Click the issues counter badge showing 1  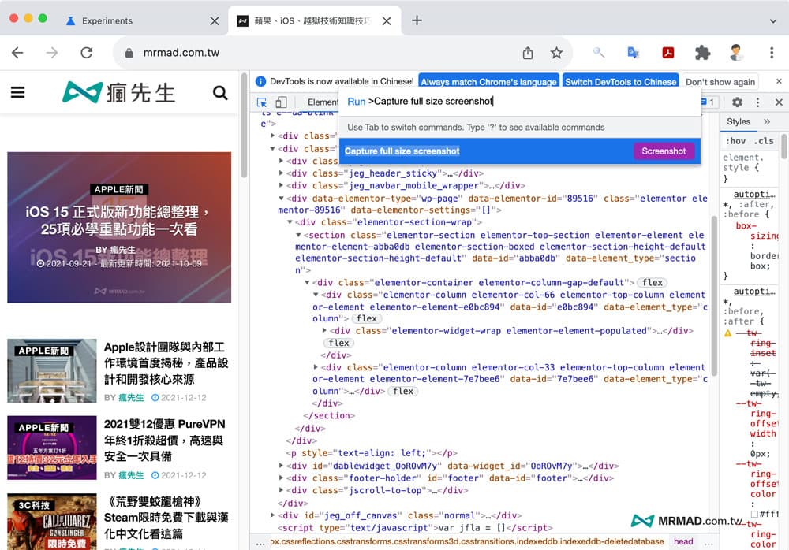(x=709, y=102)
